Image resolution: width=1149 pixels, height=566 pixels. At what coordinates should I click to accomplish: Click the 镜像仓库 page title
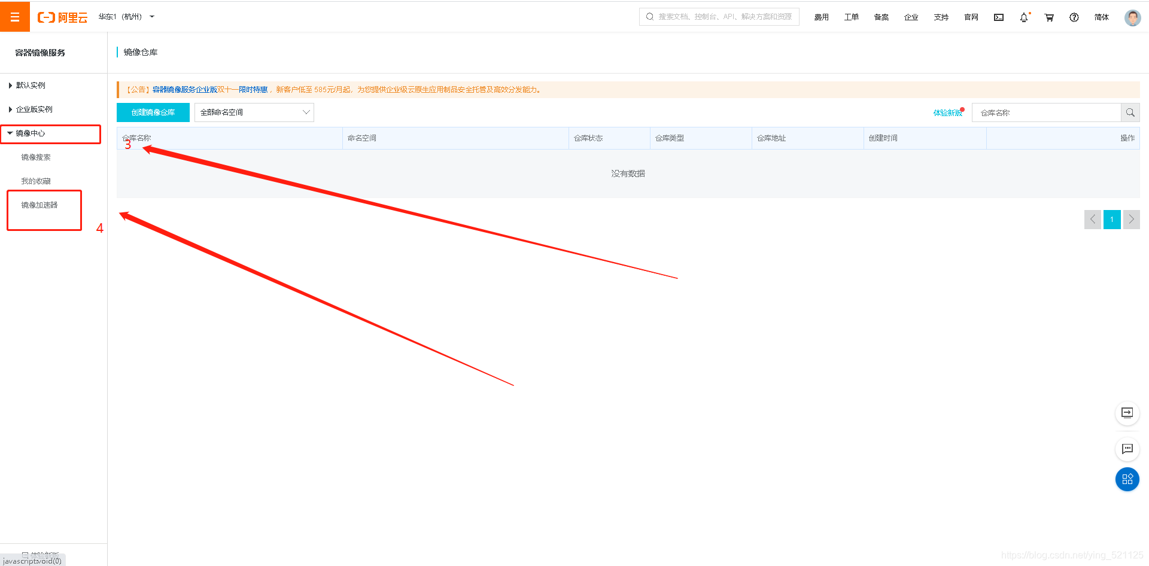141,53
